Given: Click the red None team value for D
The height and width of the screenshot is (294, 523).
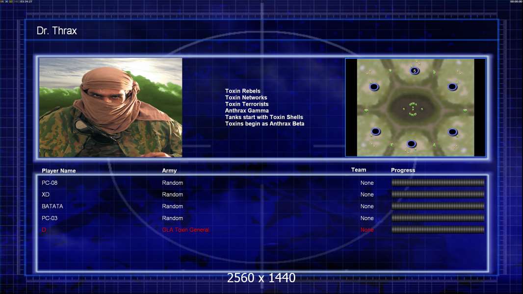Looking at the screenshot, I should [x=367, y=230].
